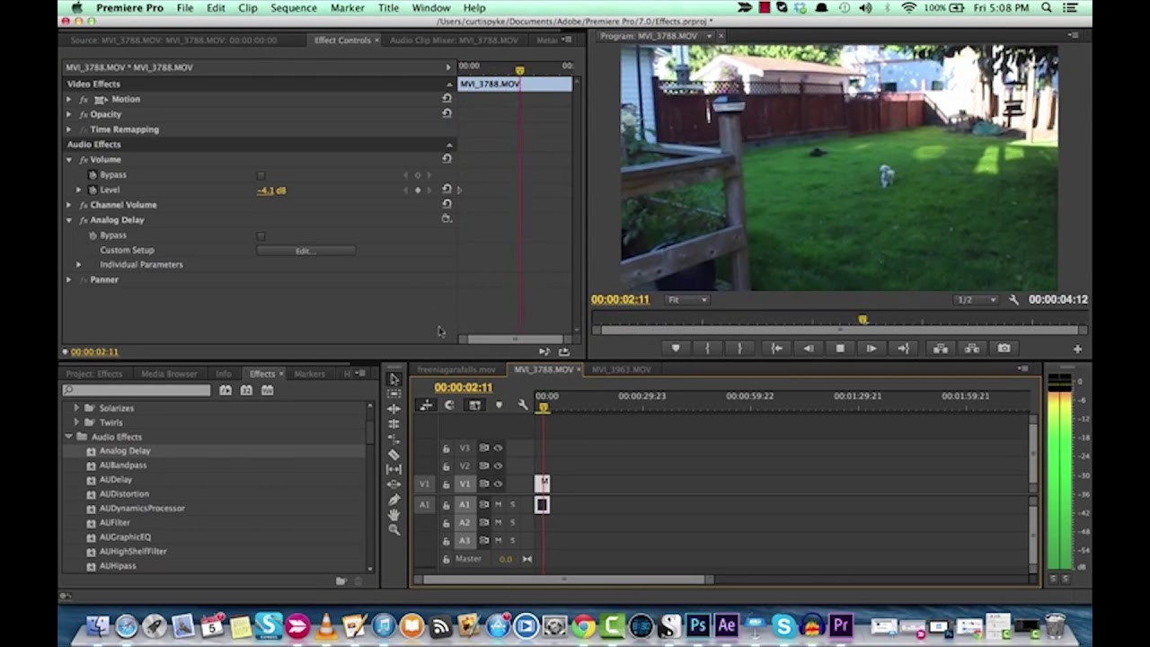Viewport: 1150px width, 647px height.
Task: Open Program monitor settings wrench
Action: [x=1013, y=299]
